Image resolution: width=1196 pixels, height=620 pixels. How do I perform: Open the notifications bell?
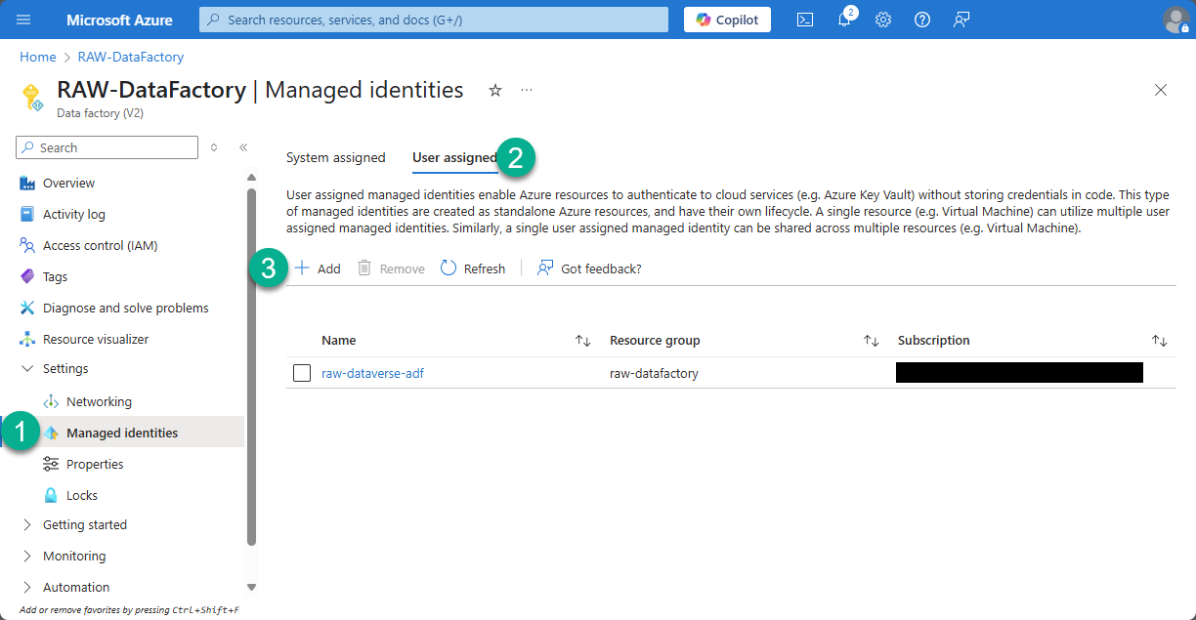(x=844, y=20)
